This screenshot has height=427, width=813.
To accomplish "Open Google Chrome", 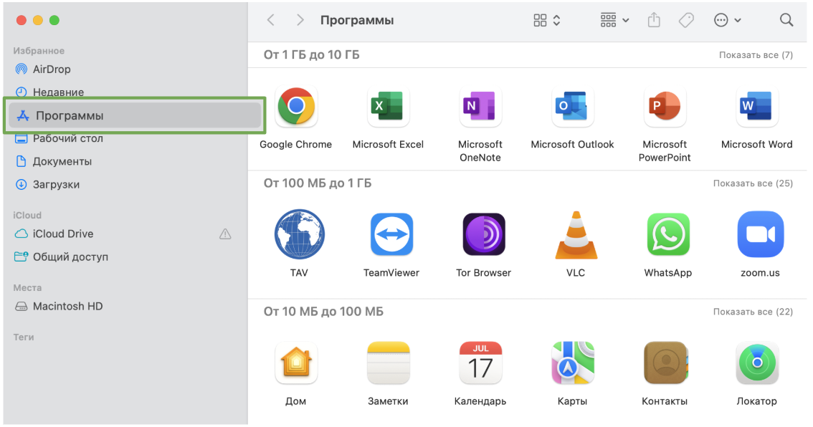I will (x=296, y=106).
